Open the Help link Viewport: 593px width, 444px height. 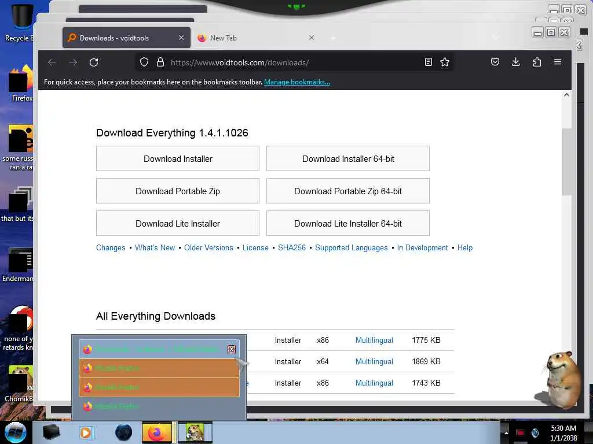pos(465,247)
